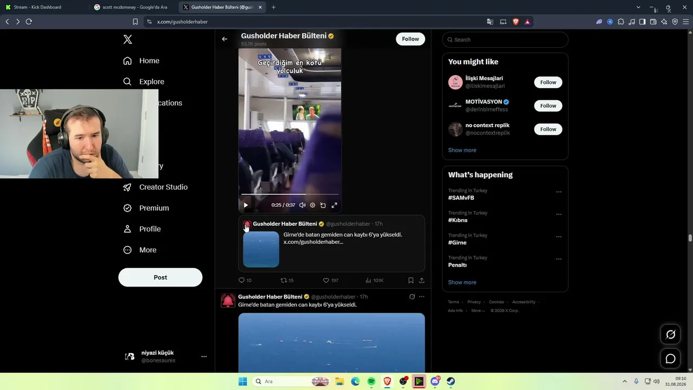Open more options for #SAMvFB trend
Image resolution: width=693 pixels, height=390 pixels.
tap(559, 192)
